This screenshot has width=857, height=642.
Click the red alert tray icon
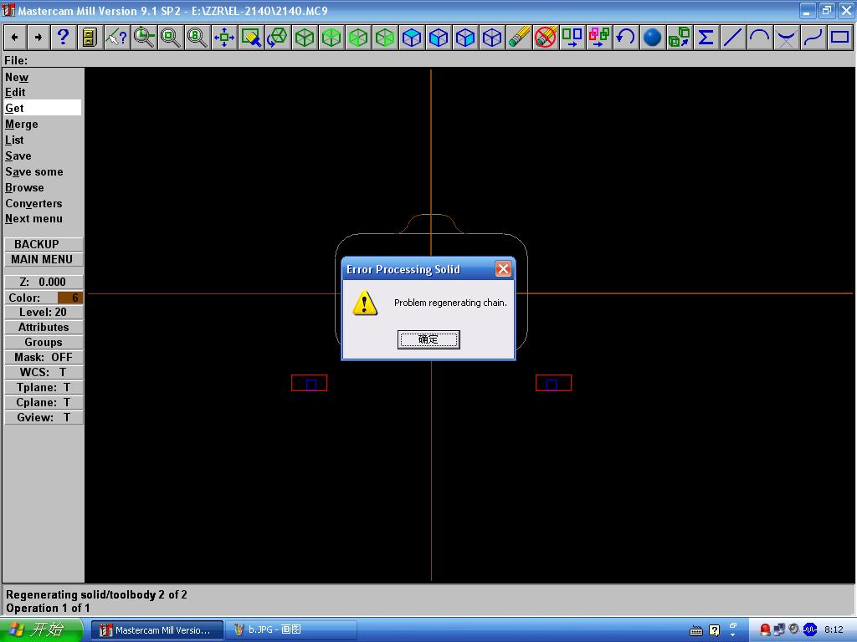click(x=765, y=630)
